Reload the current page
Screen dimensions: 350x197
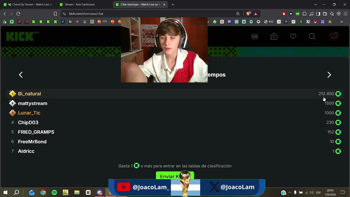(x=18, y=14)
